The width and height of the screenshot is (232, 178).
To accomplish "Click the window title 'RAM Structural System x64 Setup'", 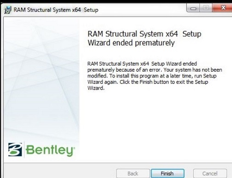I will click(56, 10).
